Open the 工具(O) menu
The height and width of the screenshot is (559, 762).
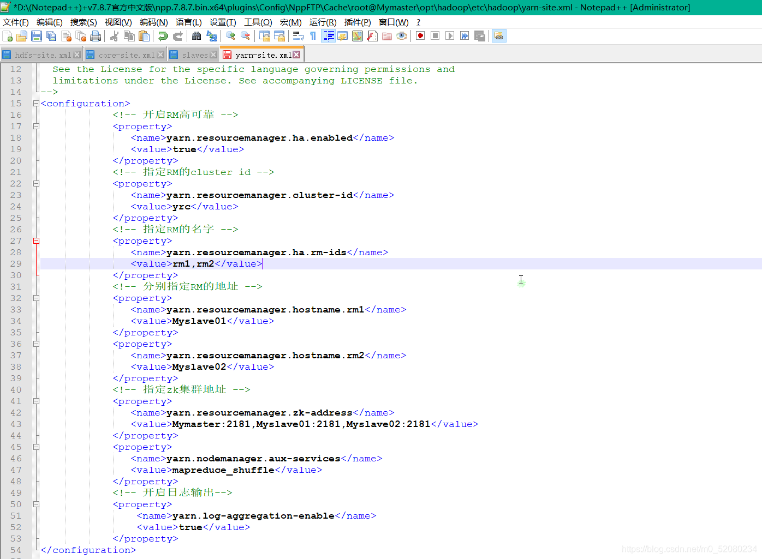258,22
